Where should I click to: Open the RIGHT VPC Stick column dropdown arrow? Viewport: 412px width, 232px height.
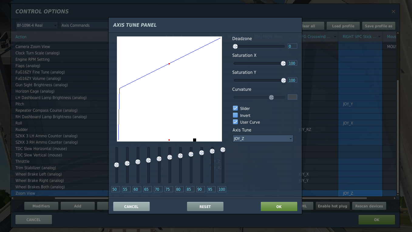tap(379, 37)
